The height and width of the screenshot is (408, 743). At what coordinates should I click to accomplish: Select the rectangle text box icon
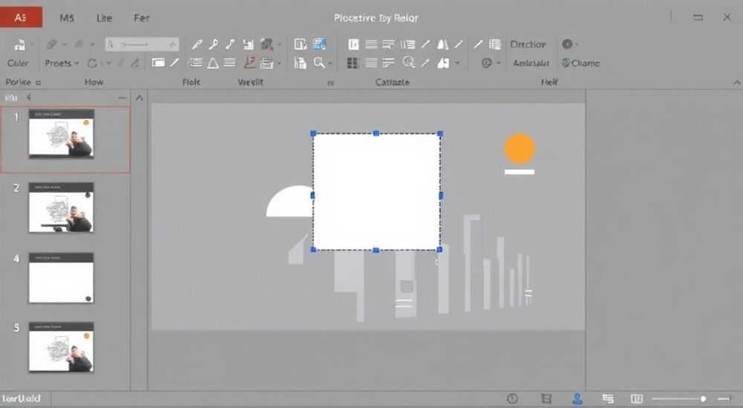pos(158,63)
